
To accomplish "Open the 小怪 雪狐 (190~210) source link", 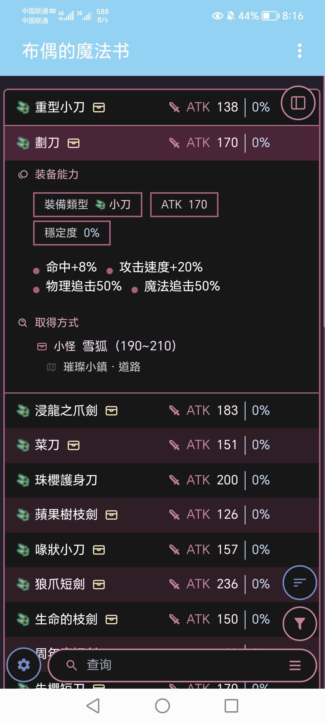I will (115, 346).
